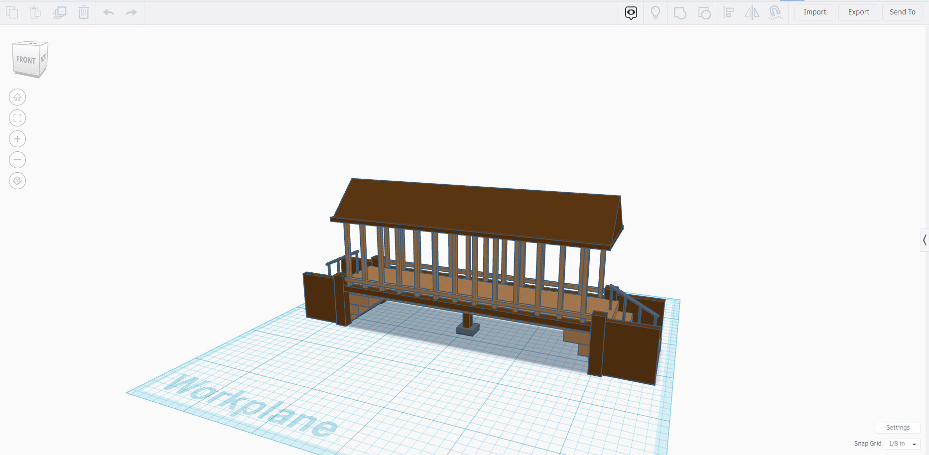Click the Copy icon in the toolbar

[12, 12]
